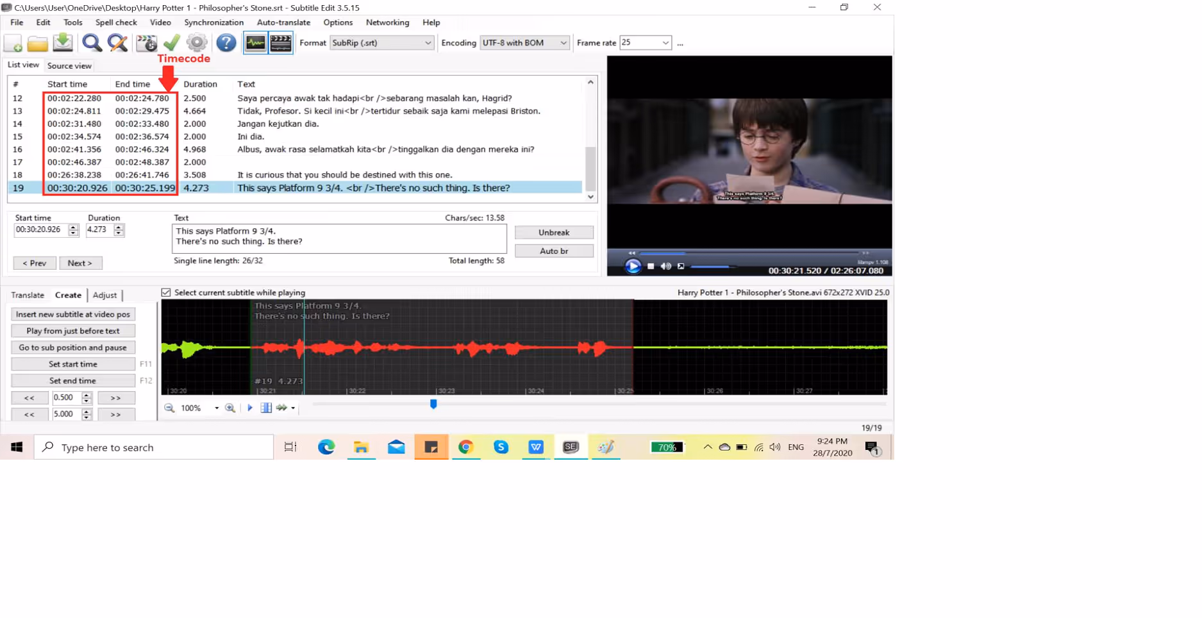Open settings with the gear icon

[x=197, y=43]
